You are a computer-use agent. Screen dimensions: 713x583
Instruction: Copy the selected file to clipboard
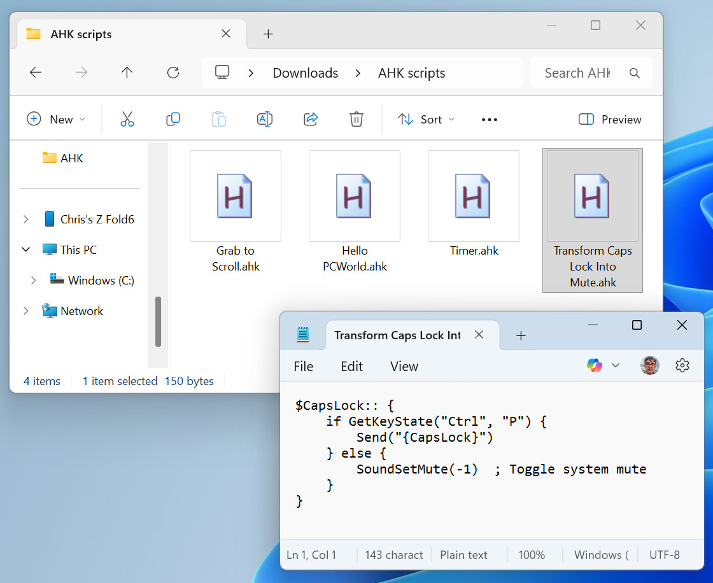click(x=173, y=119)
